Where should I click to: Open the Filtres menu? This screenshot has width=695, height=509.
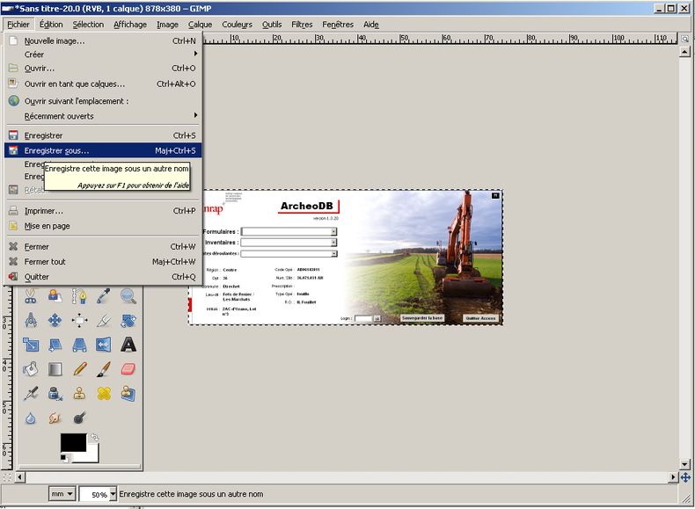(x=302, y=25)
